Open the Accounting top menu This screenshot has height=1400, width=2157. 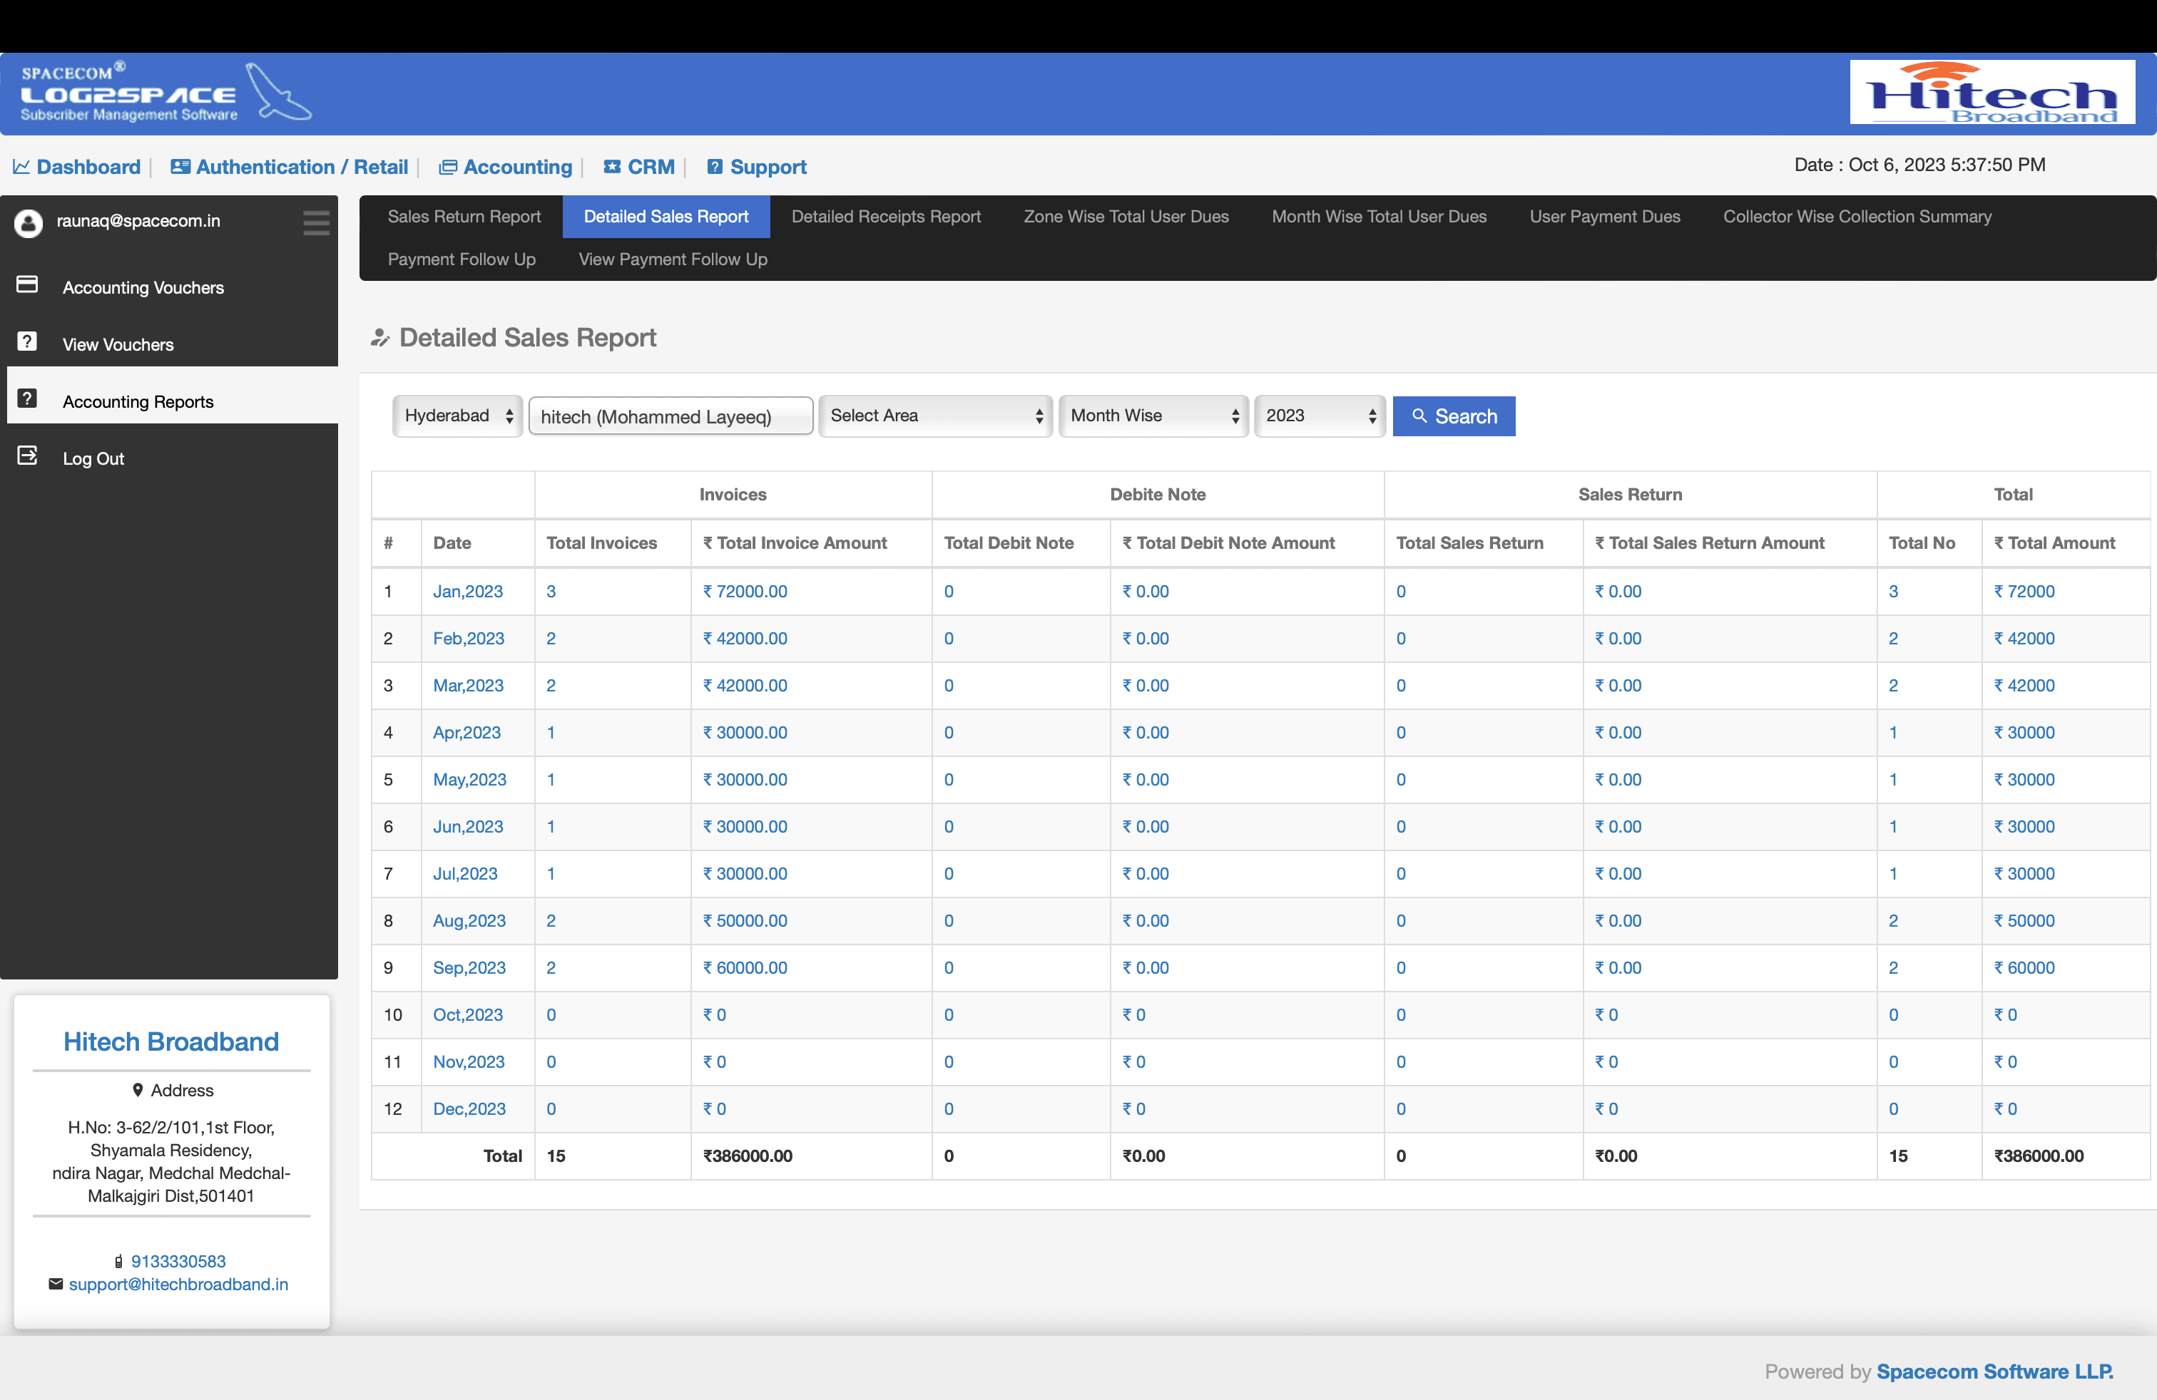516,168
